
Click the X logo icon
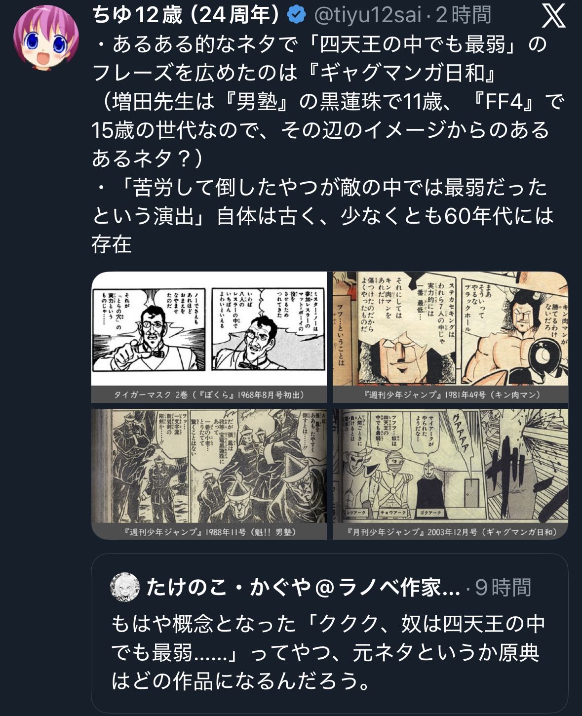553,15
